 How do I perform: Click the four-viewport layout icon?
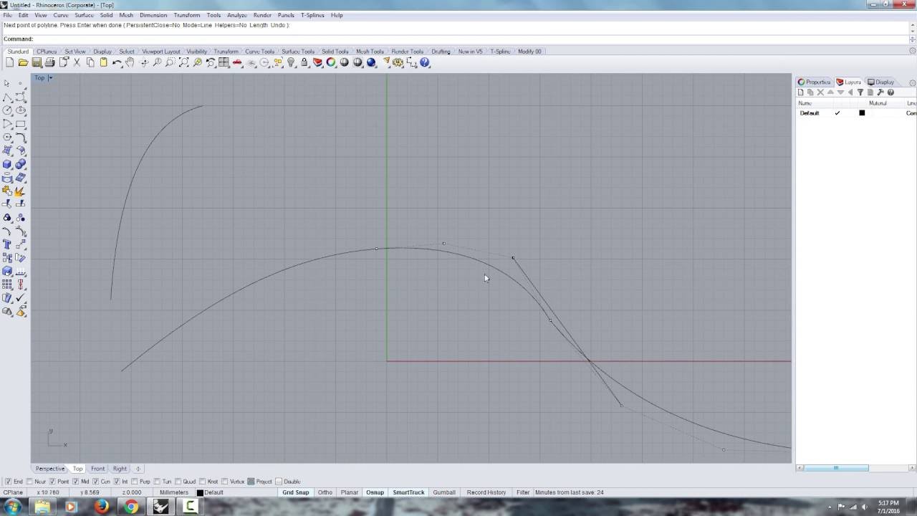(224, 63)
